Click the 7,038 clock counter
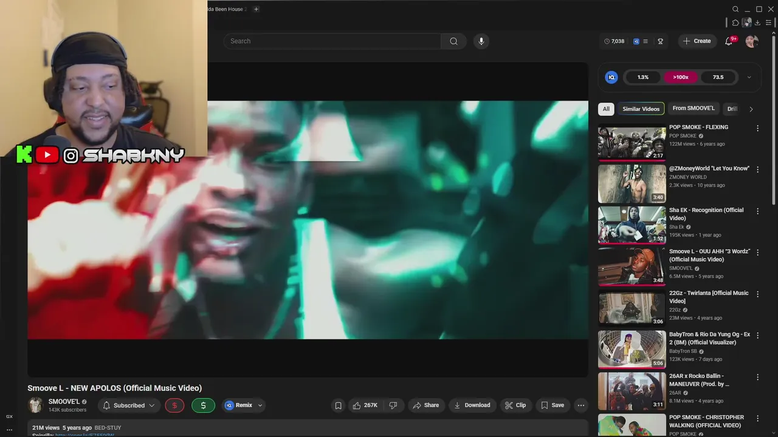The width and height of the screenshot is (778, 437). coord(614,41)
